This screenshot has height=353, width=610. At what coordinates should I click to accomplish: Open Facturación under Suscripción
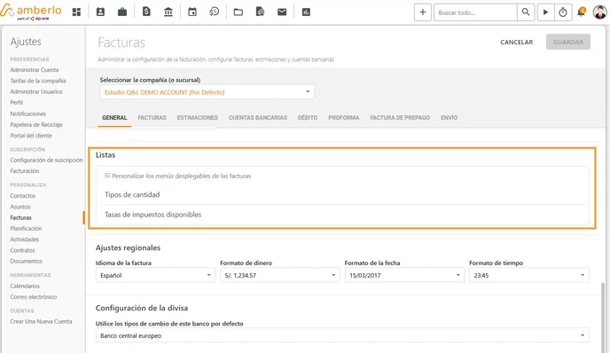[x=25, y=171]
